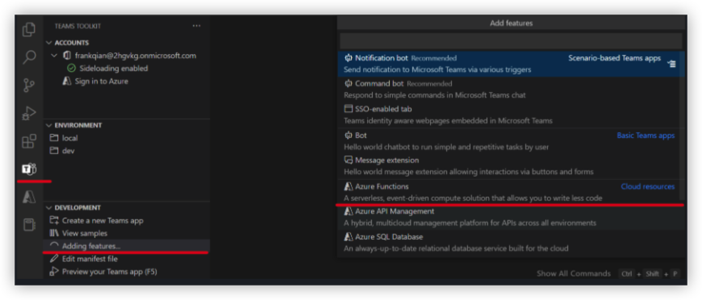Image resolution: width=702 pixels, height=300 pixels.
Task: Click the View samples library icon
Action: 54,233
